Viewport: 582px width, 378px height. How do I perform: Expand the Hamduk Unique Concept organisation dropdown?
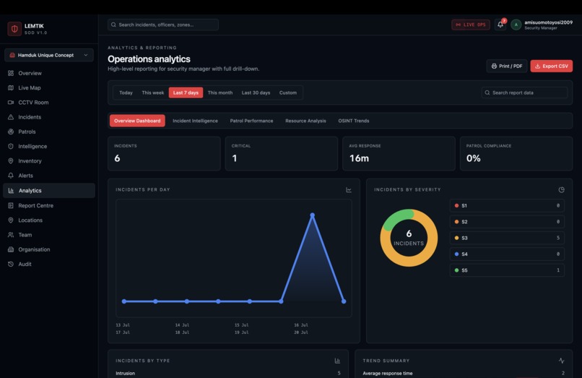click(x=48, y=55)
